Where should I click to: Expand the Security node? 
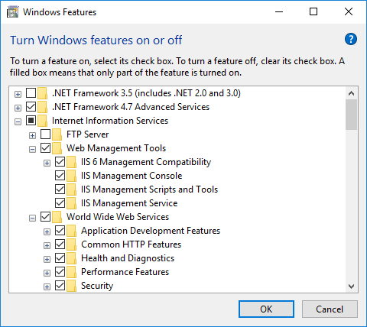point(47,287)
